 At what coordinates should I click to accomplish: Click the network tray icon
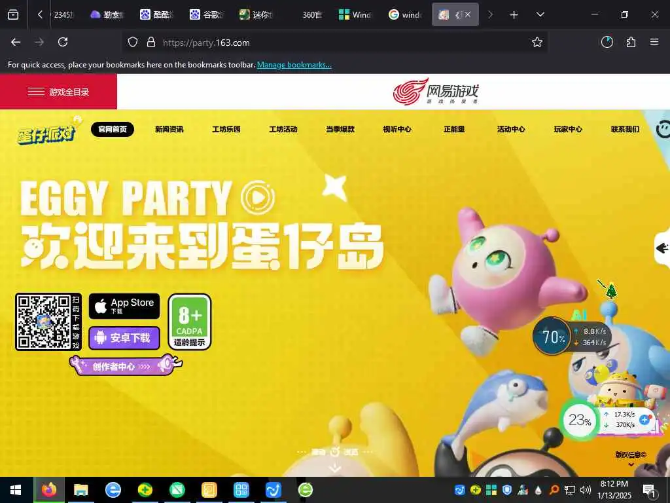(570, 490)
